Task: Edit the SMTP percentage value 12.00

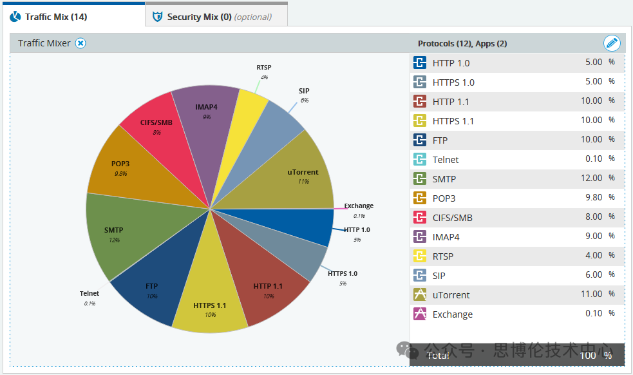Action: tap(591, 178)
